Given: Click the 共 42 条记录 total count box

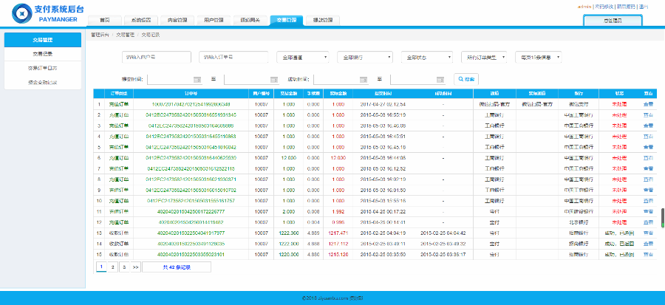Looking at the screenshot, I should click(x=177, y=267).
